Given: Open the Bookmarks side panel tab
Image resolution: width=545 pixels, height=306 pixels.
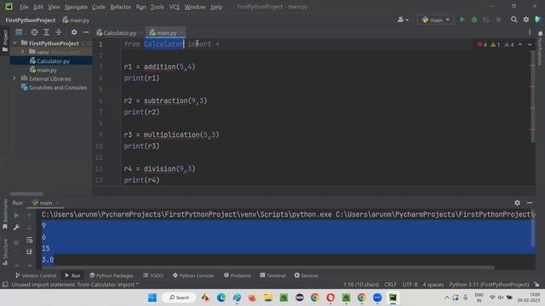Looking at the screenshot, I should click(5, 214).
